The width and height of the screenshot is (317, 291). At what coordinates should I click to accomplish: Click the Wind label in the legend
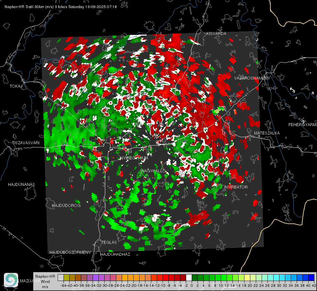(x=45, y=281)
